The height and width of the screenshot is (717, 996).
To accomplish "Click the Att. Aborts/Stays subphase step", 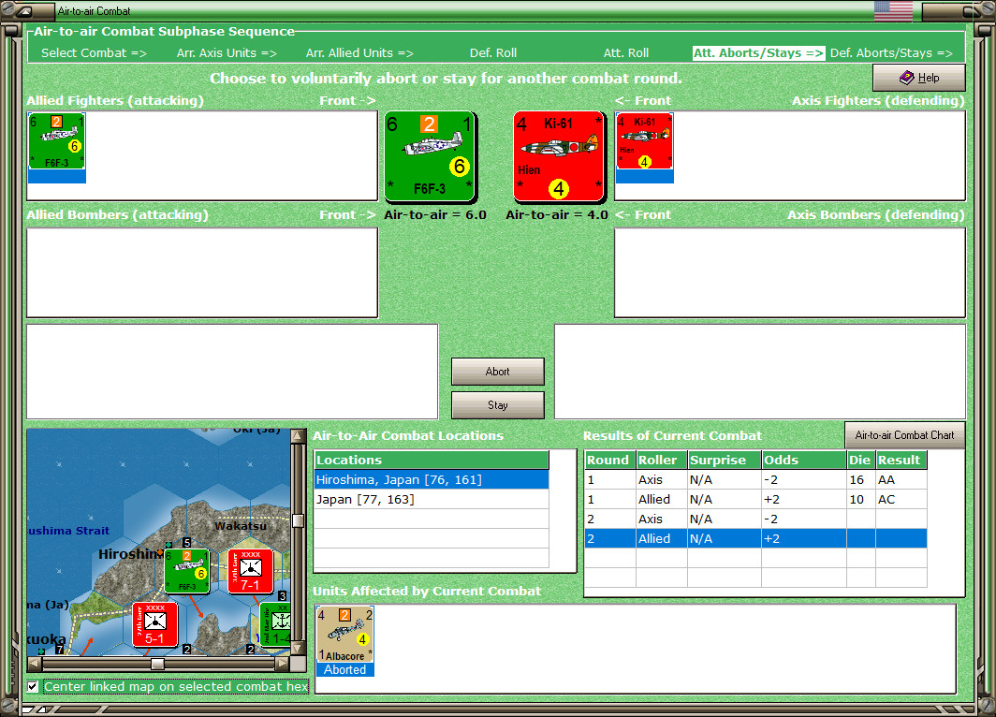I will [758, 53].
